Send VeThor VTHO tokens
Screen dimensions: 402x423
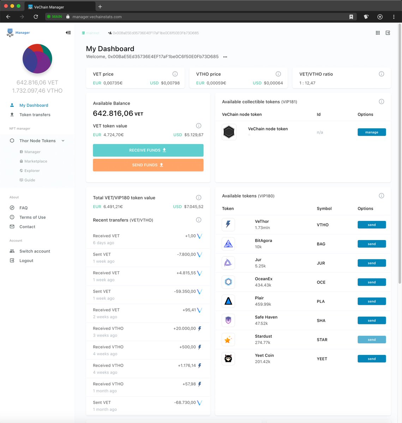pos(372,225)
